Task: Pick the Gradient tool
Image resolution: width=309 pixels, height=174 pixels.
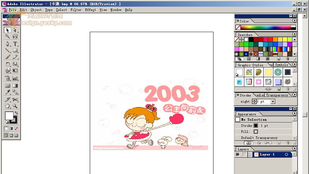Action: click(15, 85)
